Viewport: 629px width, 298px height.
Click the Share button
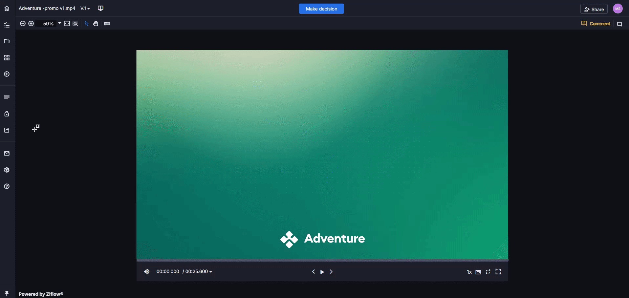click(x=594, y=9)
